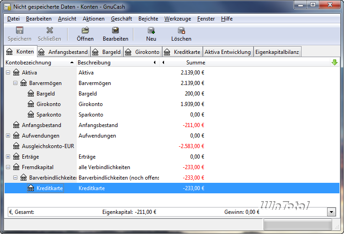Switch to the Bargeld tab
Screen dimensions: 344x234
coord(107,52)
